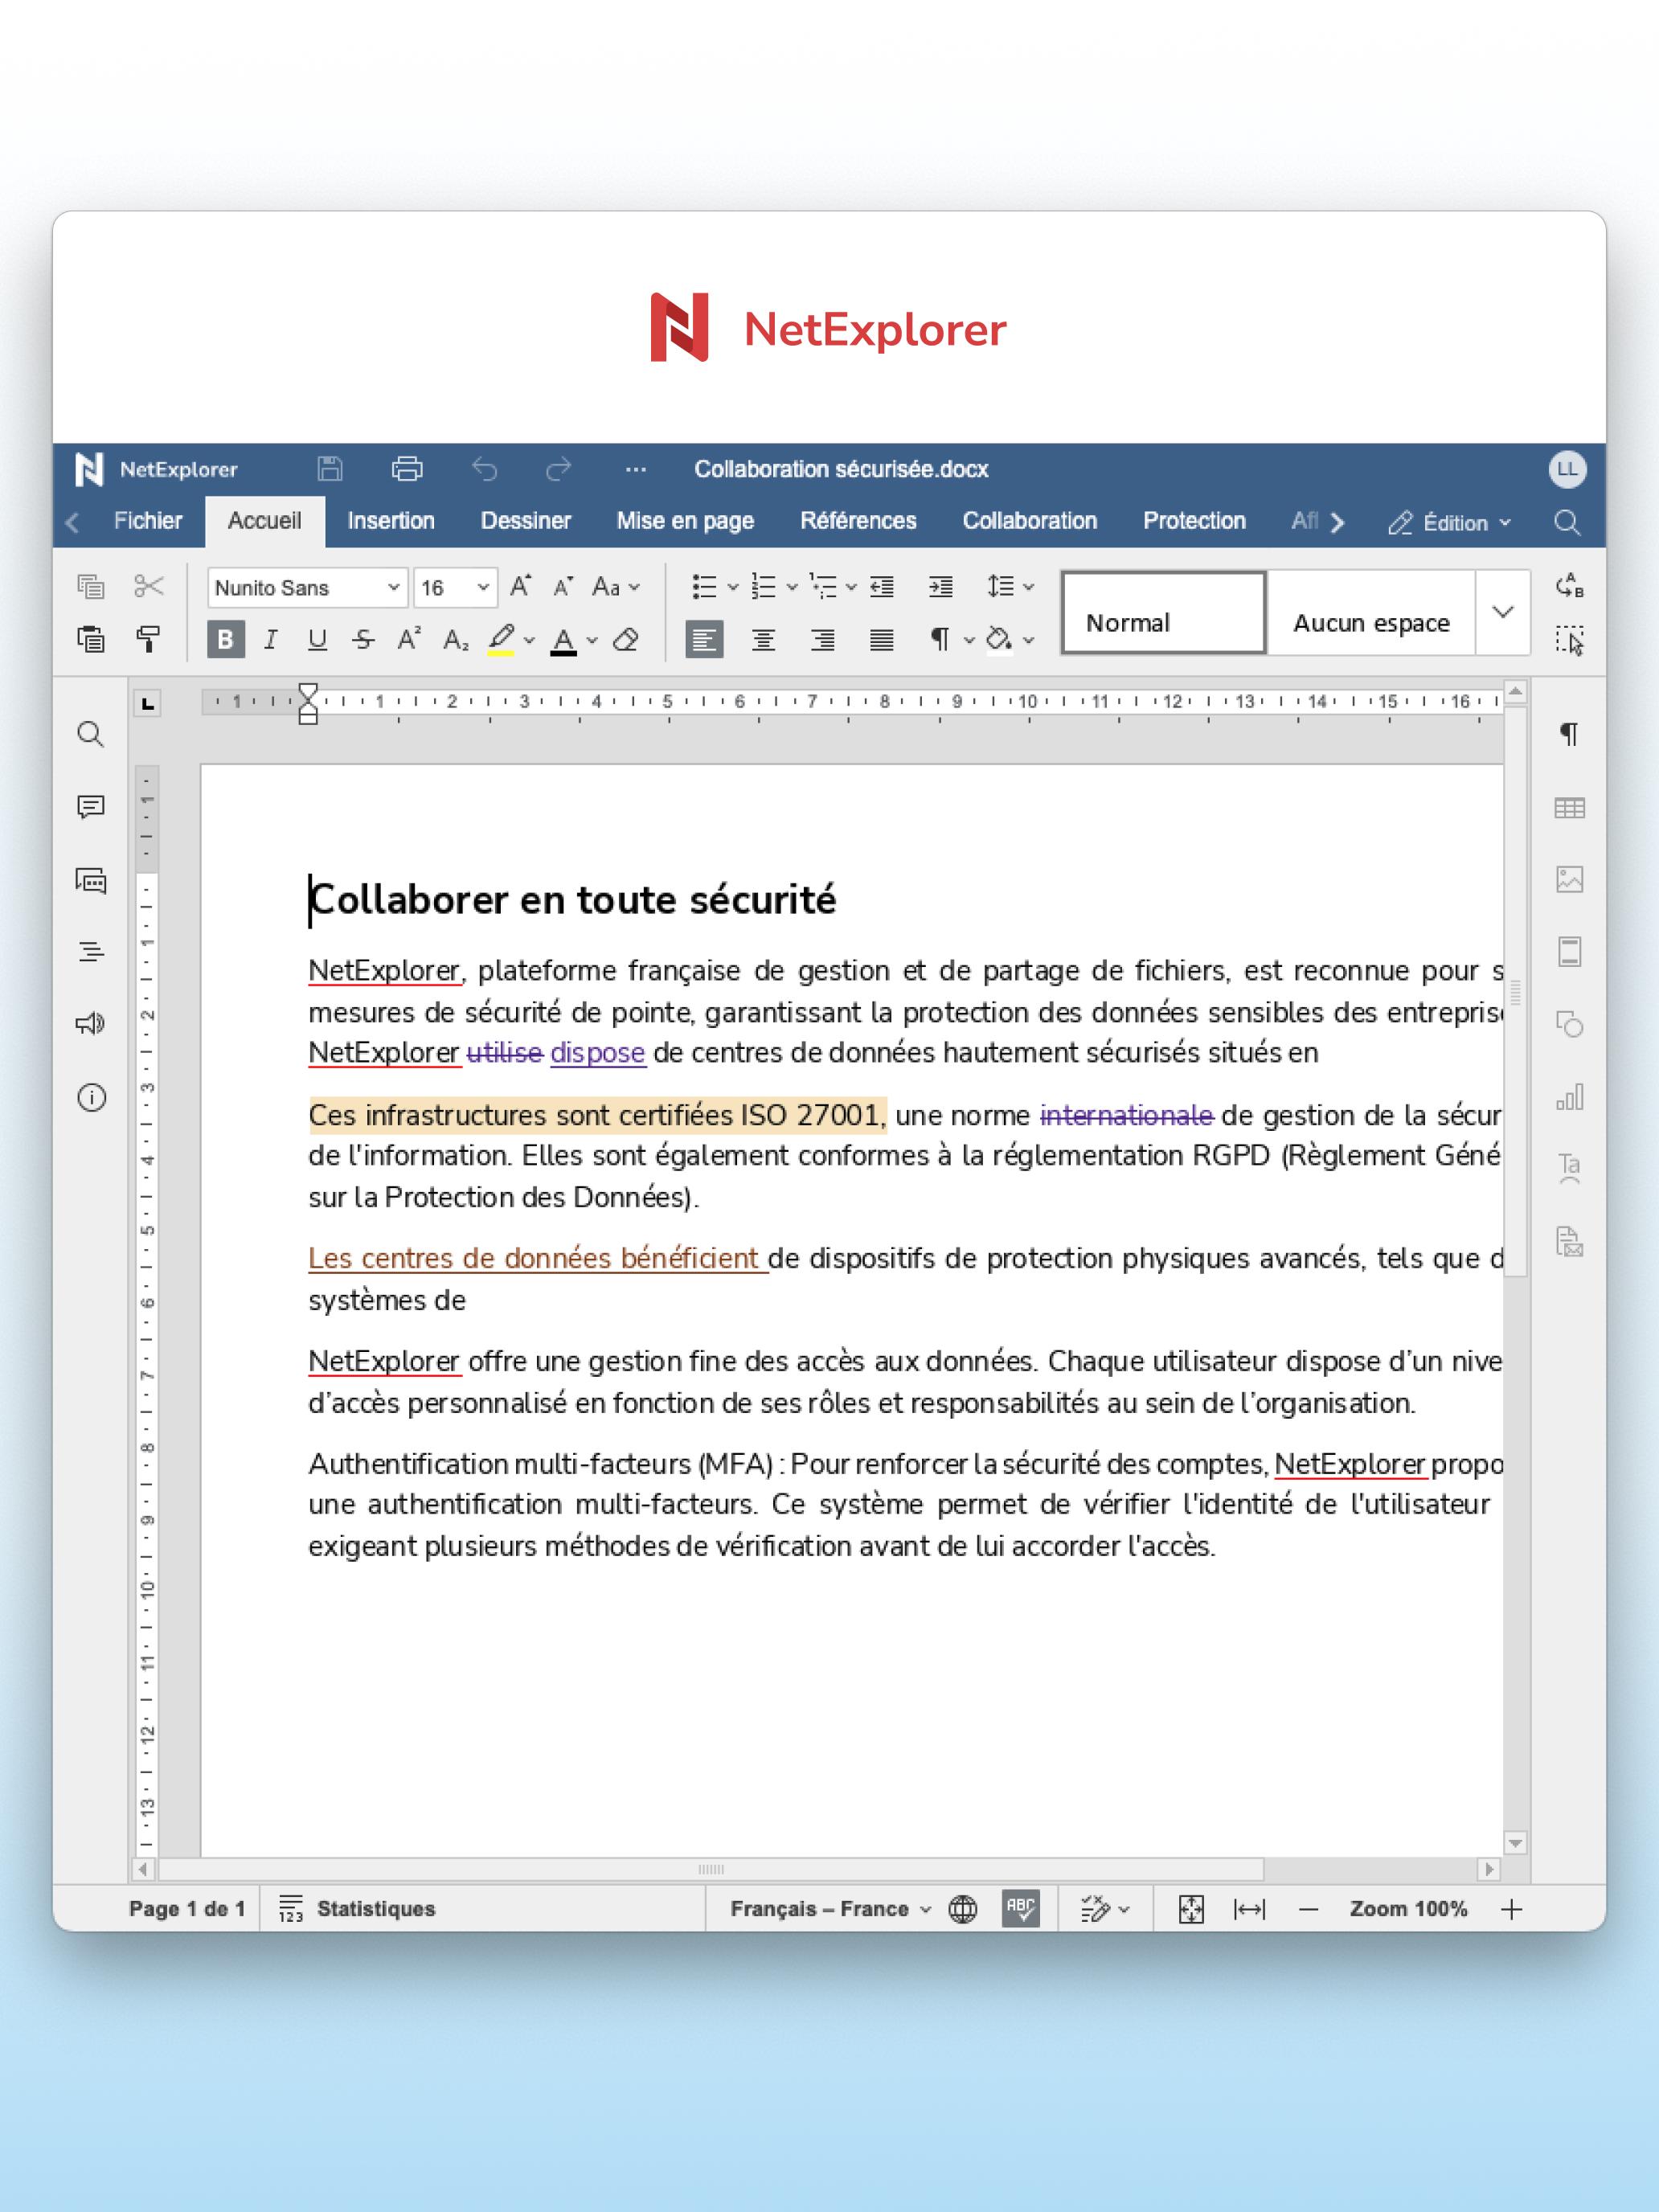
Task: Redo the last action
Action: 558,468
